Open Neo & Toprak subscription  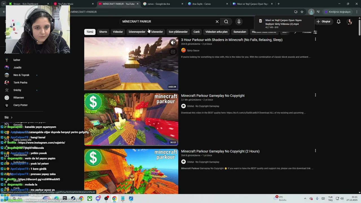[x=21, y=75]
